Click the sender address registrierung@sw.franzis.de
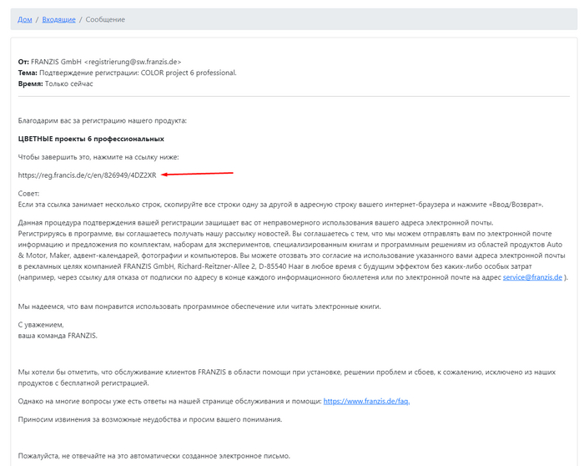The height and width of the screenshot is (466, 584). [x=132, y=62]
